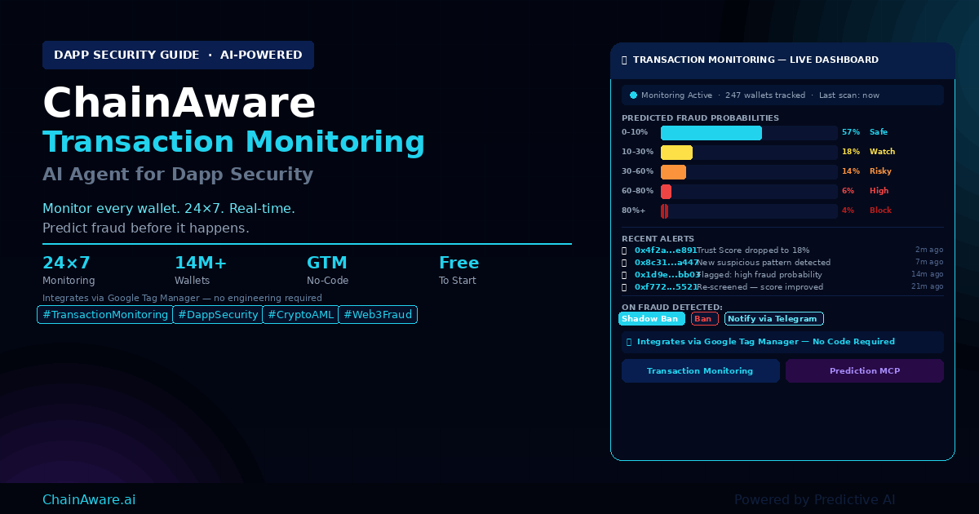This screenshot has width=979, height=514.
Task: Click the icon in the Live Dashboard header
Action: (624, 60)
